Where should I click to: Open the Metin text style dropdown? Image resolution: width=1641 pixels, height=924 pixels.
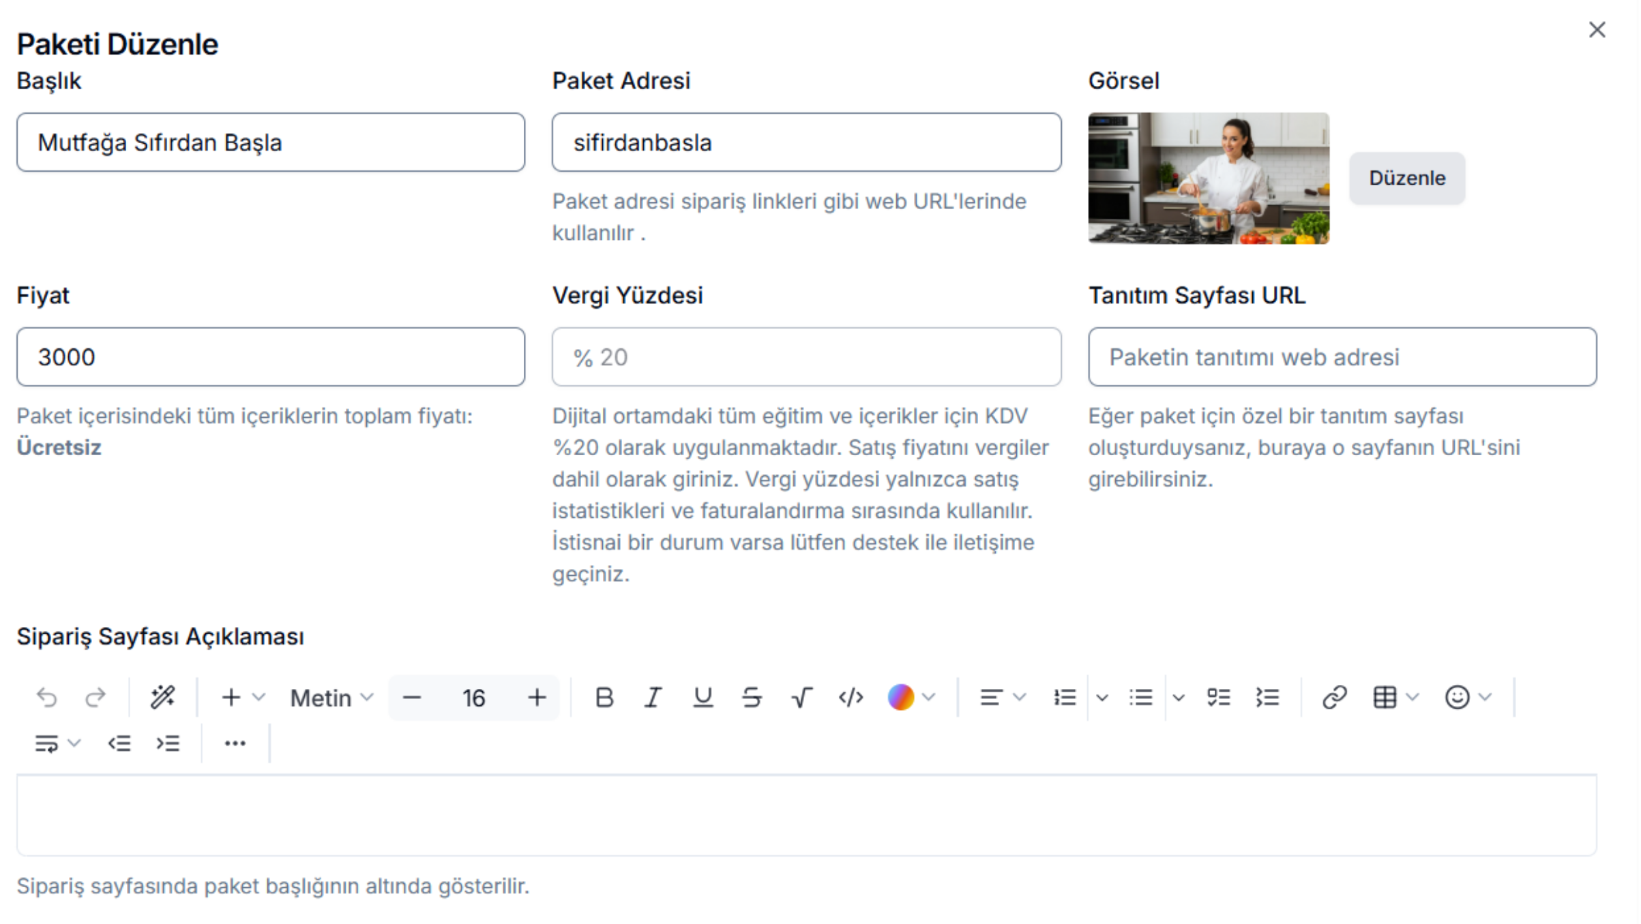pyautogui.click(x=331, y=697)
